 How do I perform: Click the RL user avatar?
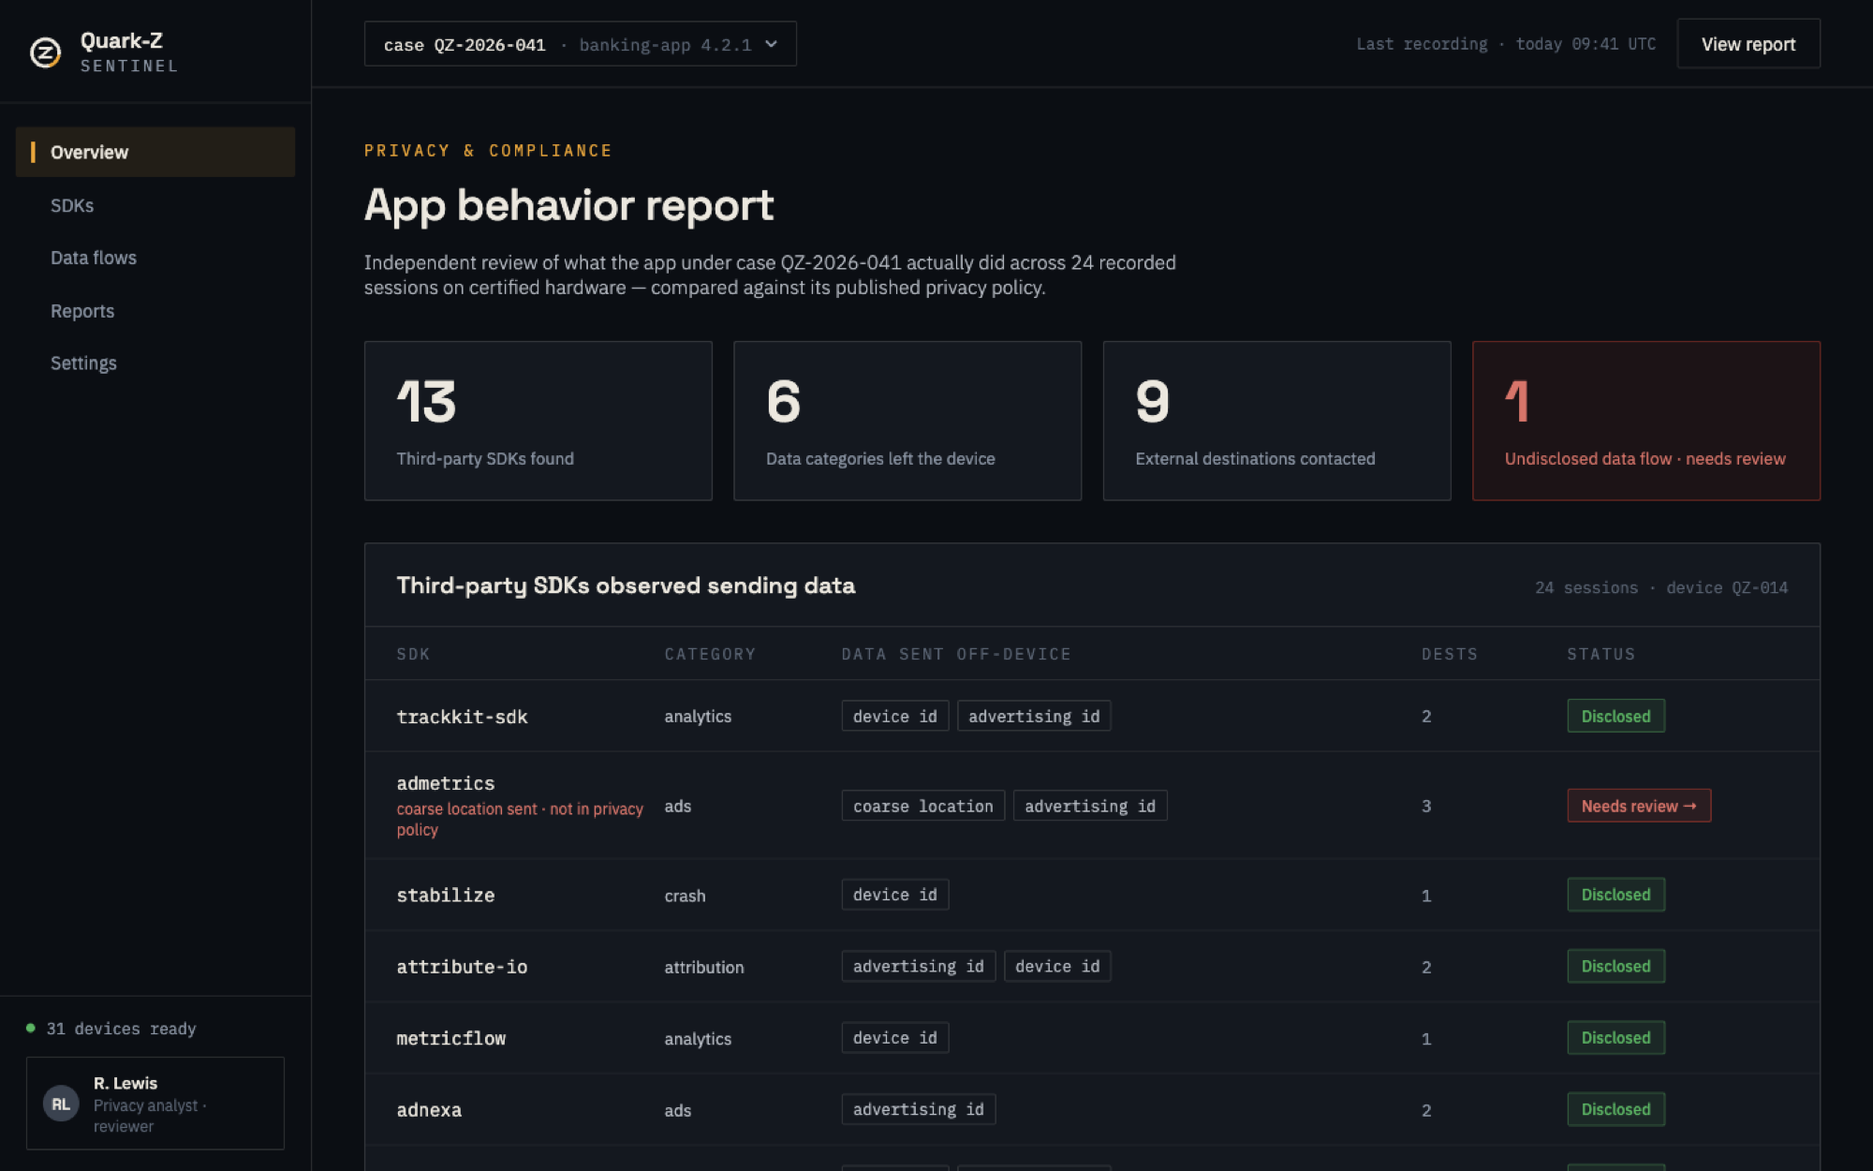click(x=61, y=1104)
